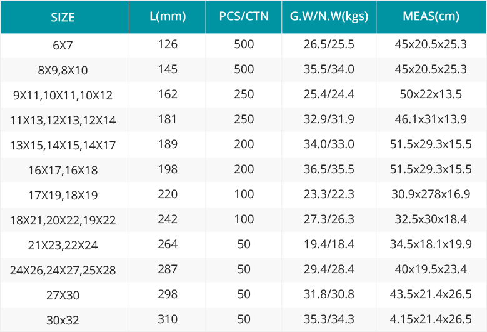The width and height of the screenshot is (487, 332).
Task: Click the G.W/N.W(kgs) header cell
Action: pos(329,16)
